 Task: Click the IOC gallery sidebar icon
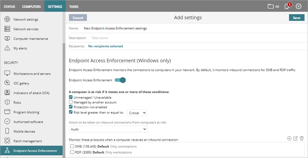[7, 83]
